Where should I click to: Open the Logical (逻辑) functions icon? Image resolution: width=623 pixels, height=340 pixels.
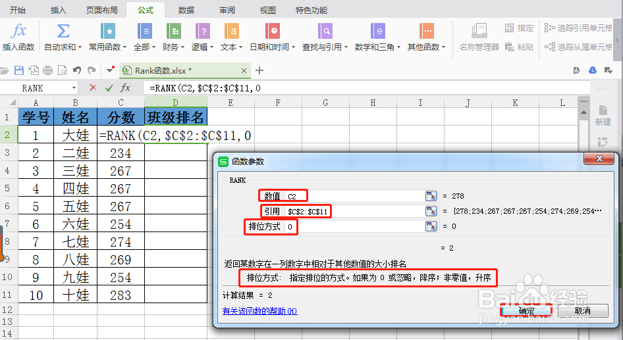point(203,31)
